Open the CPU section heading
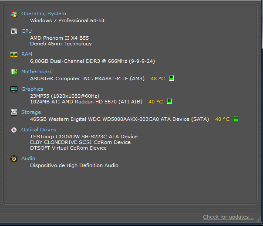Screen dimensions: 263x226 pos(27,31)
